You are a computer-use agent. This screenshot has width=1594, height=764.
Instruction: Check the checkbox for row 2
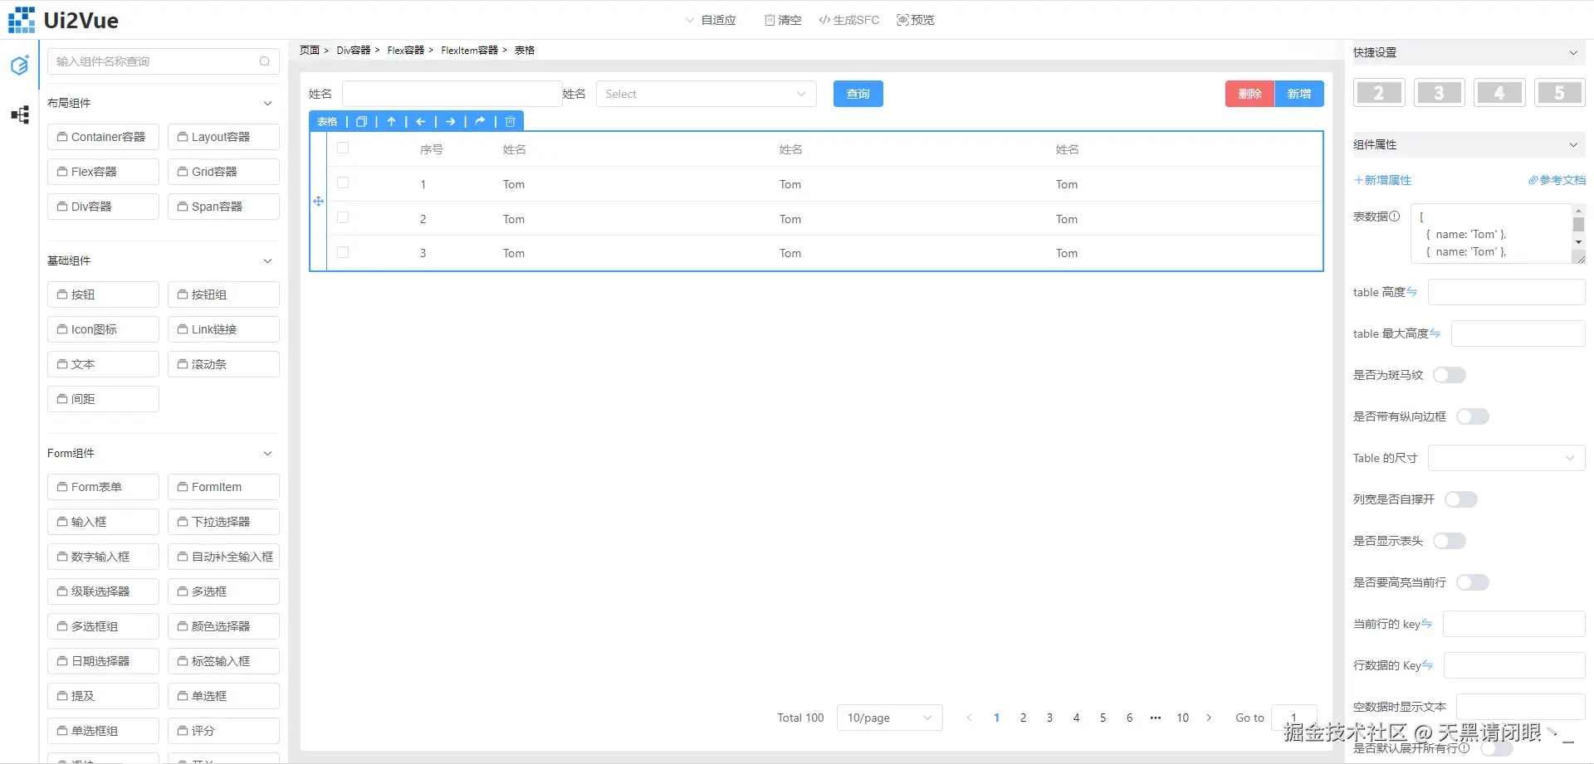tap(343, 218)
